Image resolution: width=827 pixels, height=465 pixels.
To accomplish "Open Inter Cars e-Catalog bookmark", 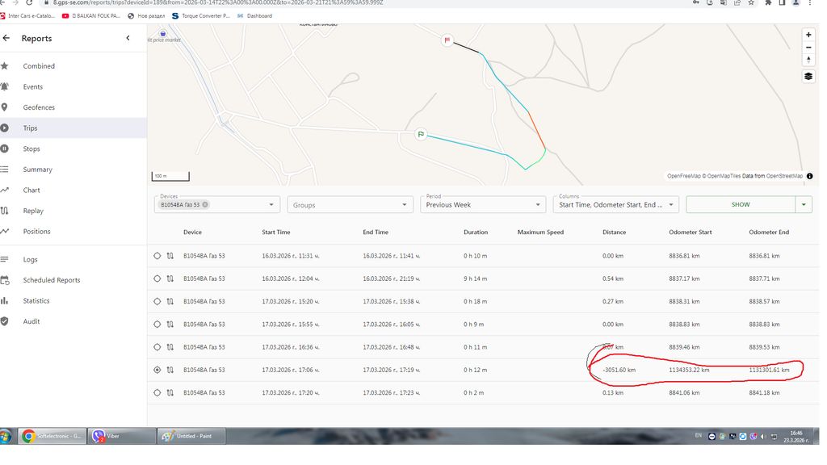I will point(27,16).
